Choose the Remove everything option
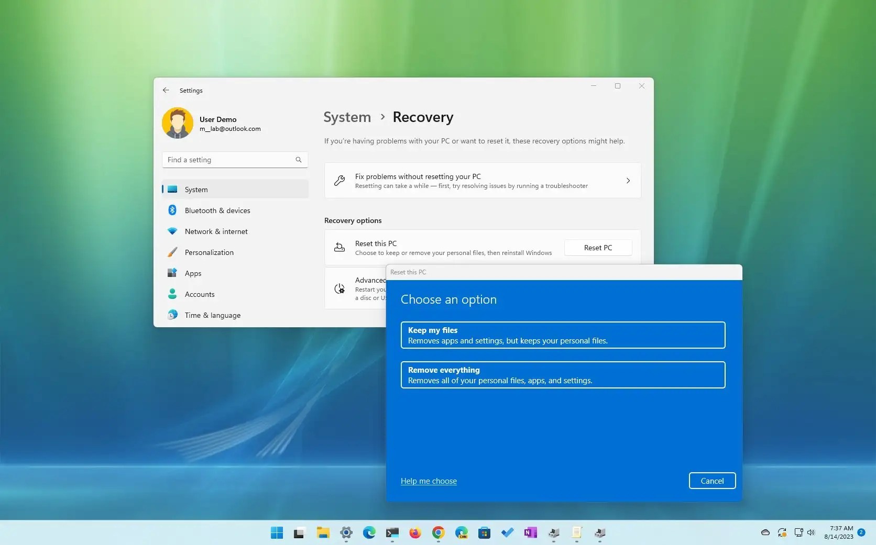Viewport: 876px width, 545px height. pyautogui.click(x=563, y=375)
